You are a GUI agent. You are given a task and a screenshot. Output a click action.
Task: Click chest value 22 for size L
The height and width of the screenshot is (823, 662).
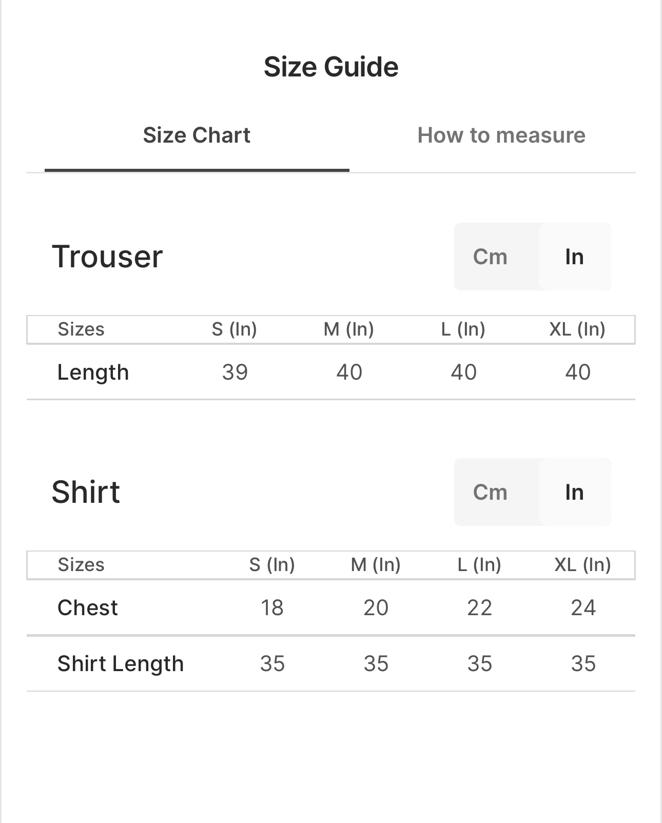(479, 608)
